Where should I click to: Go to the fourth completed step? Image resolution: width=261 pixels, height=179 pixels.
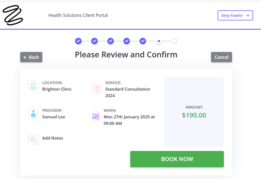pyautogui.click(x=127, y=41)
